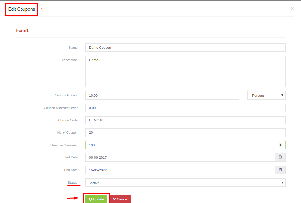
Task: Click the Start Date field 06-06-2017
Action: click(x=180, y=157)
